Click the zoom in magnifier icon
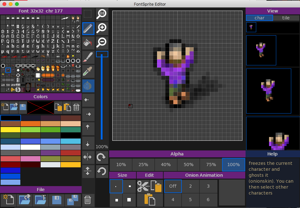The width and height of the screenshot is (300, 208). point(102,28)
